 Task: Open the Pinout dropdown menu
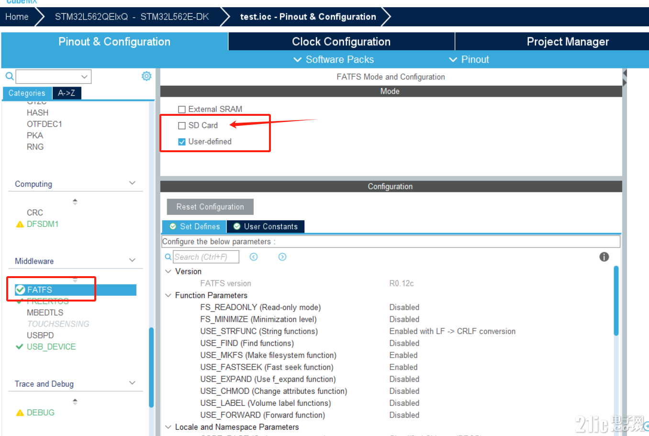(x=469, y=59)
